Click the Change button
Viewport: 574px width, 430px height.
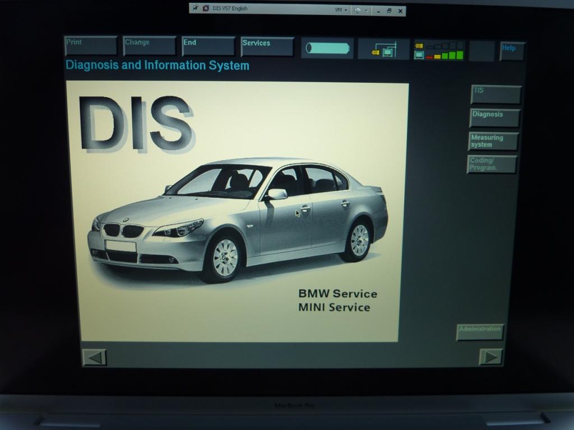(x=149, y=46)
